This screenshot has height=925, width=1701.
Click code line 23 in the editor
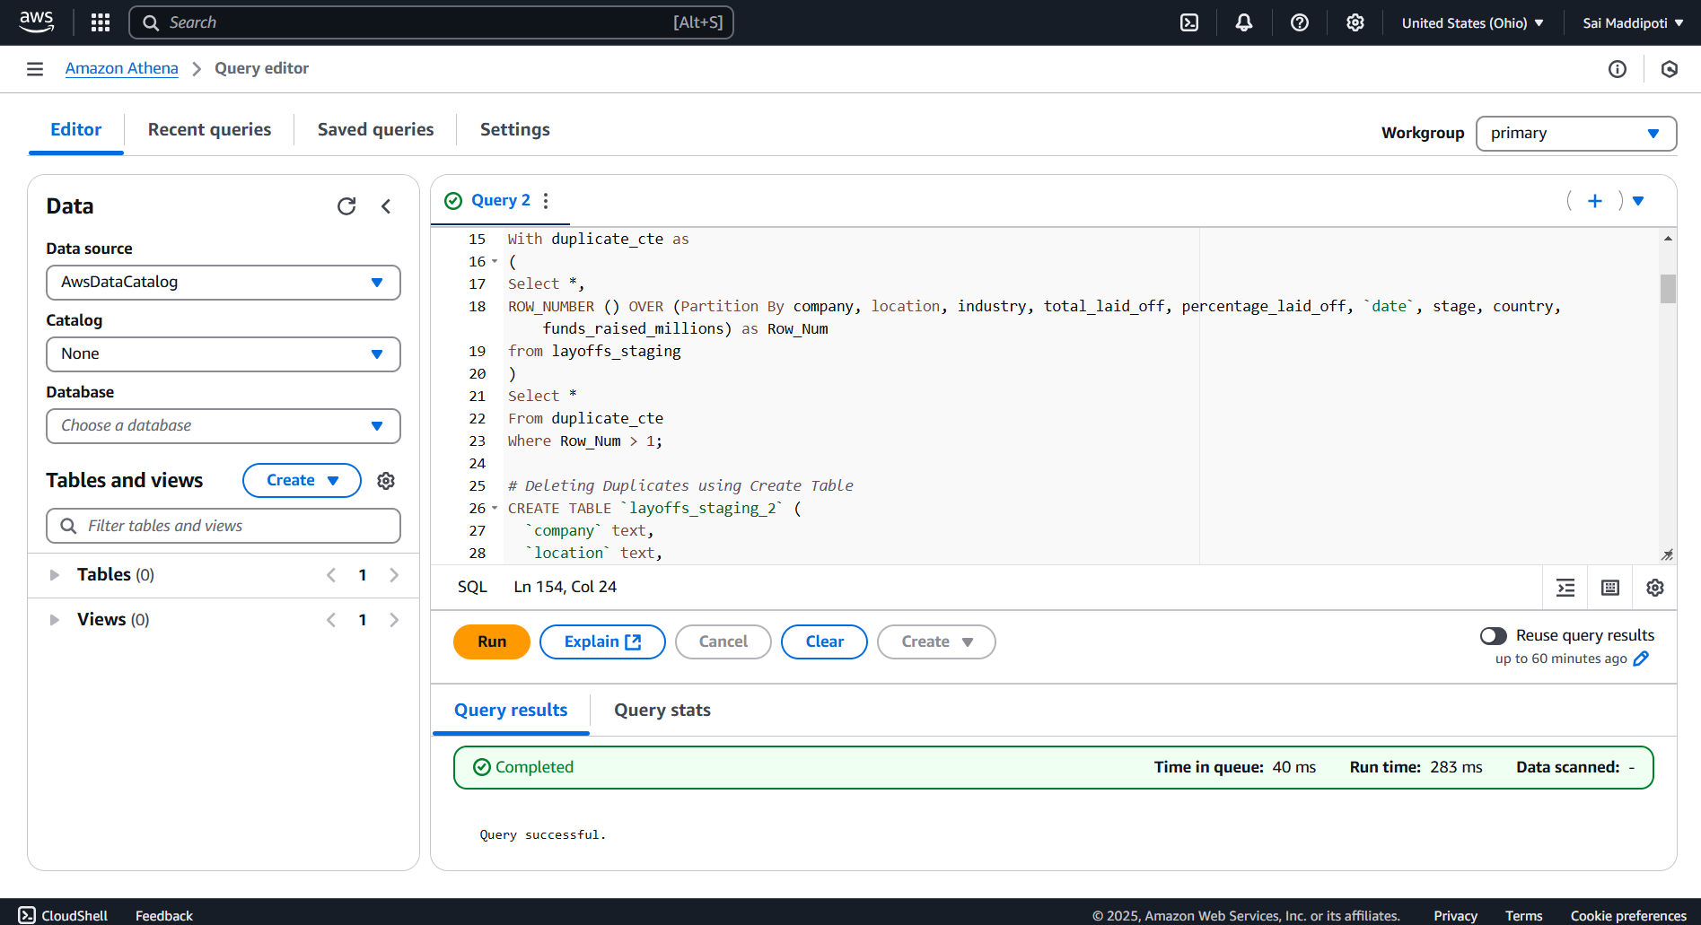coord(584,441)
